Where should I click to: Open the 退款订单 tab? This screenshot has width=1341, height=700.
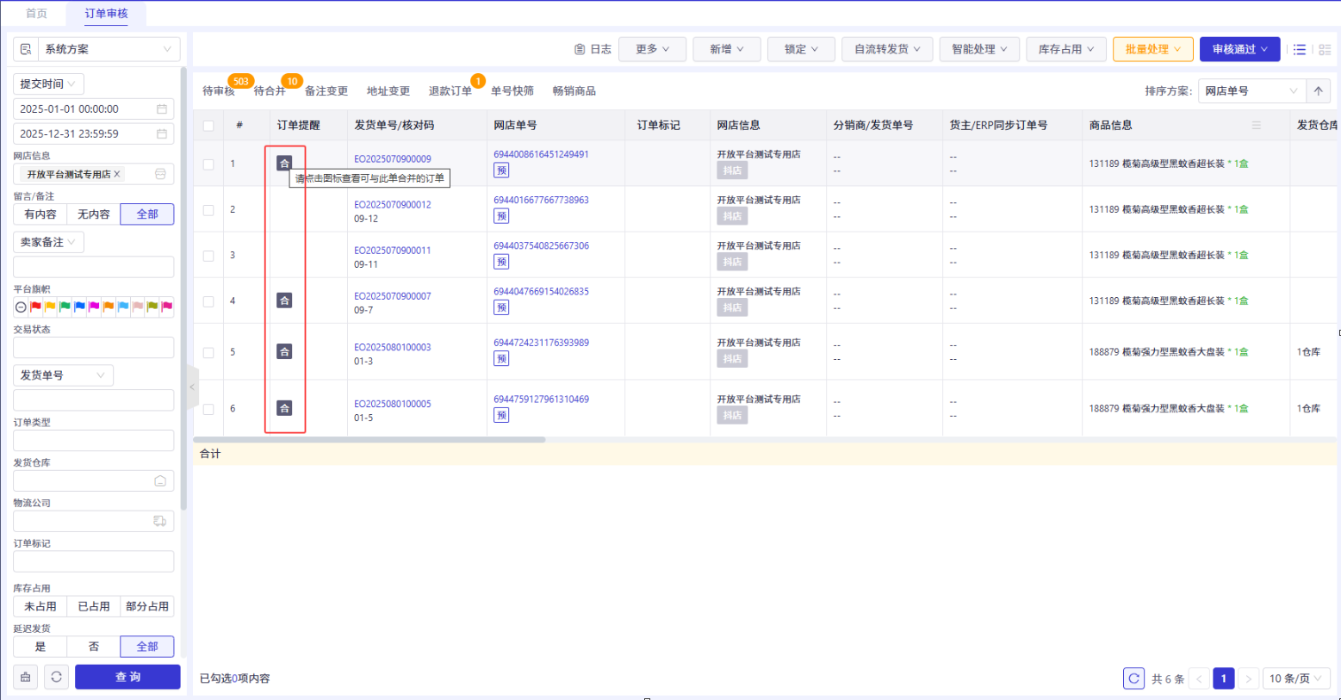click(450, 91)
